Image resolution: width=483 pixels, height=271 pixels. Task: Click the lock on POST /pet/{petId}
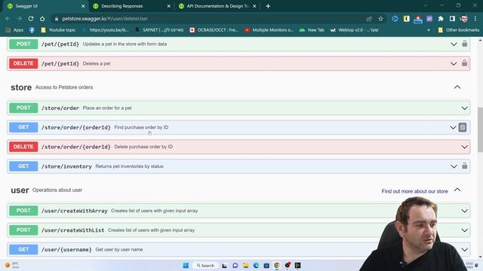tap(465, 44)
